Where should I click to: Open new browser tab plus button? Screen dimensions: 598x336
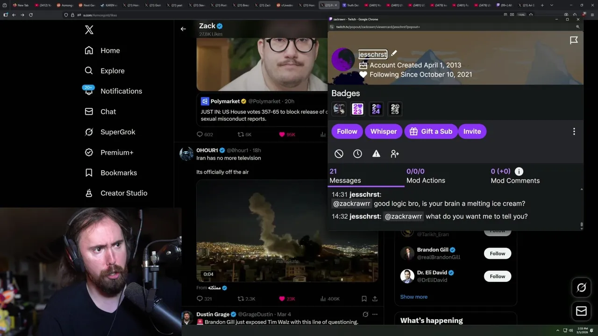click(542, 5)
